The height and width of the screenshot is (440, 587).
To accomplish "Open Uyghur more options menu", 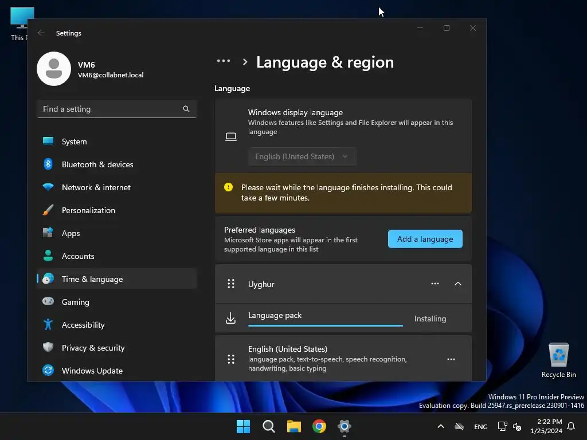I will (x=435, y=284).
